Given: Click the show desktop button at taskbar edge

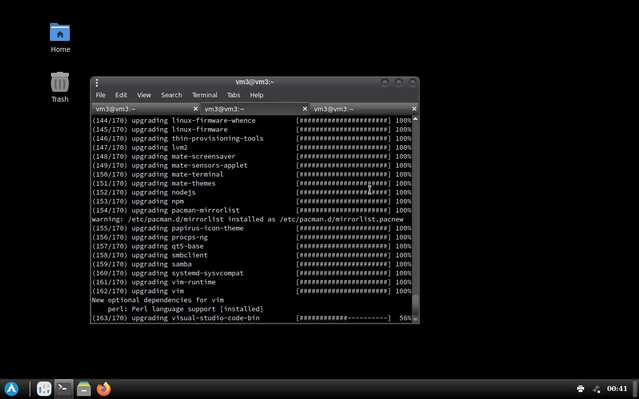Looking at the screenshot, I should point(636,389).
